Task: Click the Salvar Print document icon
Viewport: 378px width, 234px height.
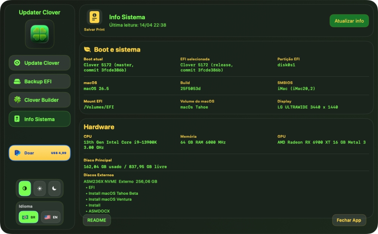Action: (94, 17)
